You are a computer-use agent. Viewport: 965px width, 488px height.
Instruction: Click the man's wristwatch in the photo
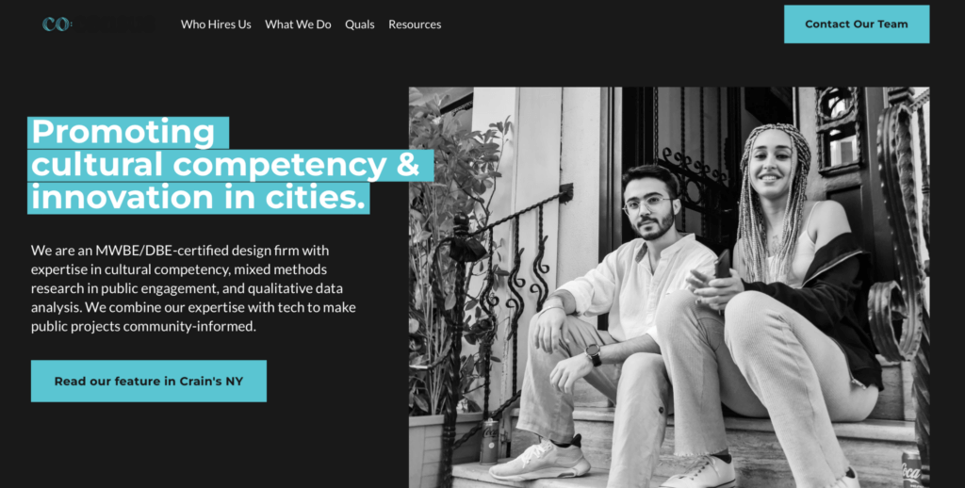point(594,354)
